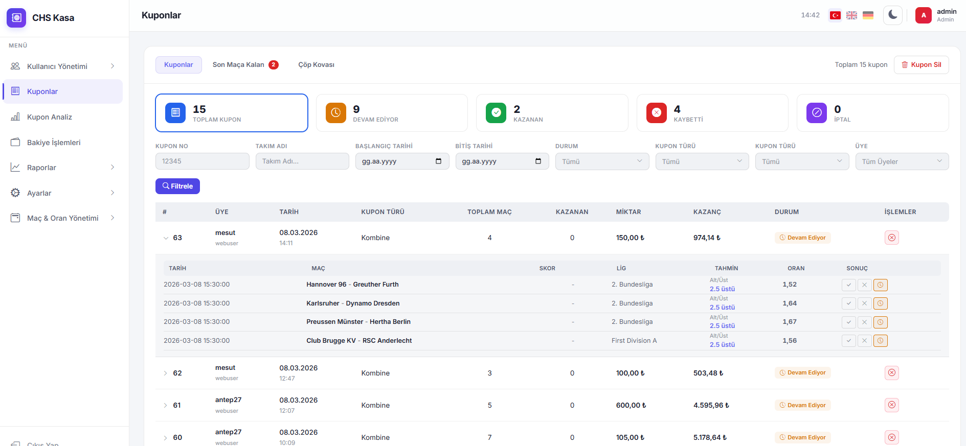Viewport: 966px width, 446px height.
Task: Click First Division A league cell
Action: pos(634,341)
